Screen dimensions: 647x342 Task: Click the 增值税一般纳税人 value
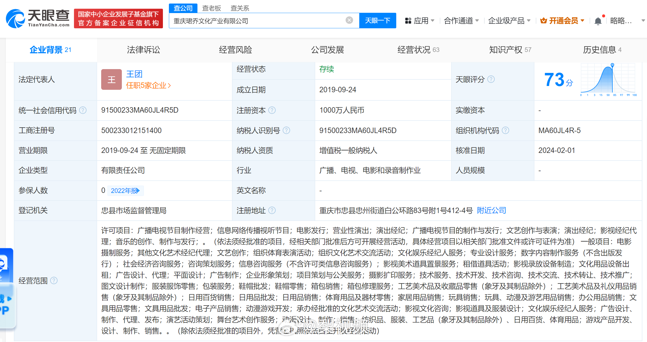pos(348,150)
